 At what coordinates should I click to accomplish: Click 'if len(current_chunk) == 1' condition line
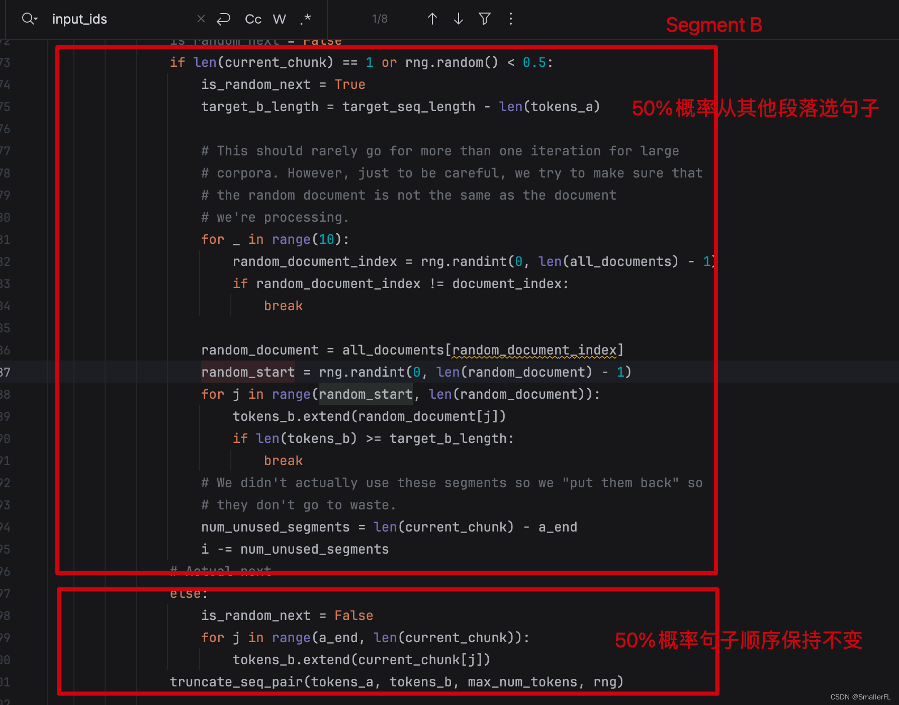[362, 62]
